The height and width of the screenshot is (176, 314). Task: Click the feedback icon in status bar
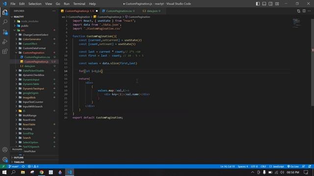click(x=304, y=166)
